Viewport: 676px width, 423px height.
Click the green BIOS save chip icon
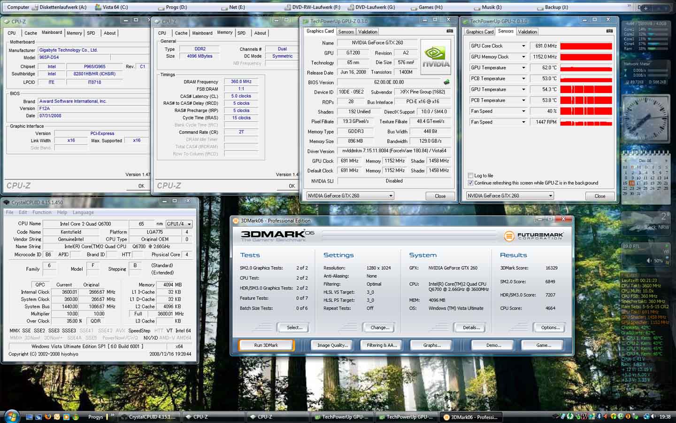(x=446, y=82)
